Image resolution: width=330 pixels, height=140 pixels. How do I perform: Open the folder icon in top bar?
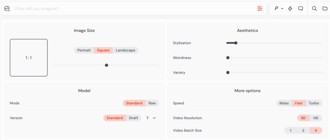click(325, 9)
